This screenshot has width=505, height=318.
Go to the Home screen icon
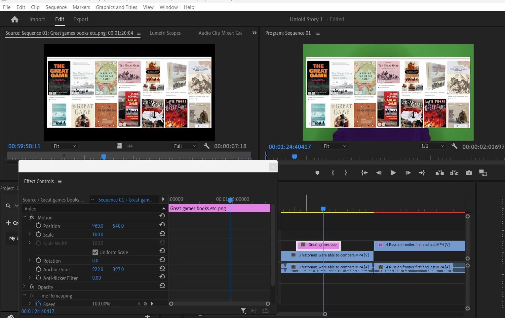pos(15,20)
